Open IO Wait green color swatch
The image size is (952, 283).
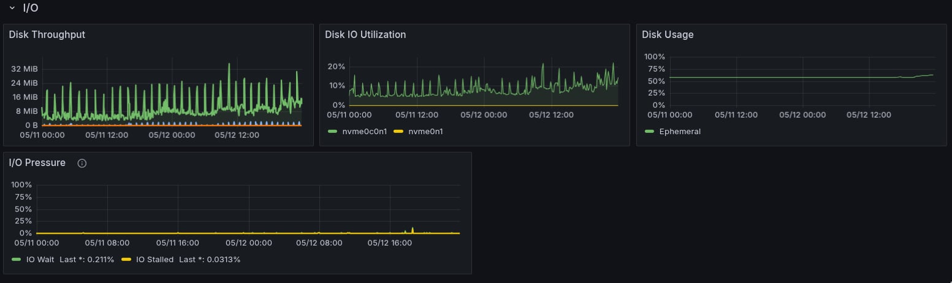17,260
